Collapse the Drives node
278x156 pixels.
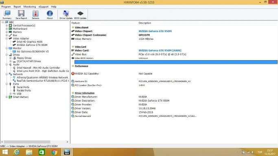[7, 55]
